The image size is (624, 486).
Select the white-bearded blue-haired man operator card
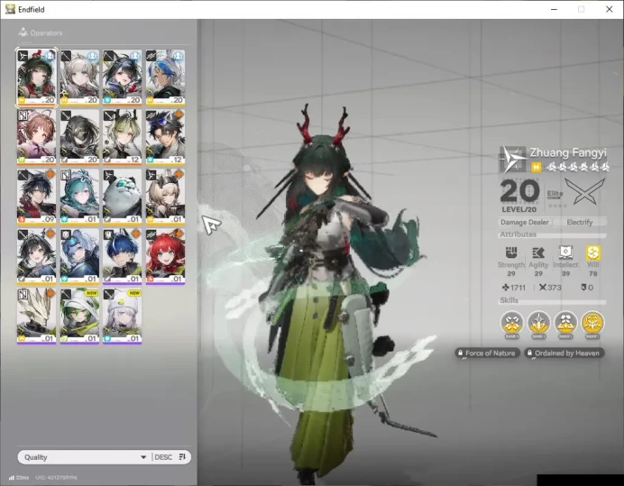point(165,78)
